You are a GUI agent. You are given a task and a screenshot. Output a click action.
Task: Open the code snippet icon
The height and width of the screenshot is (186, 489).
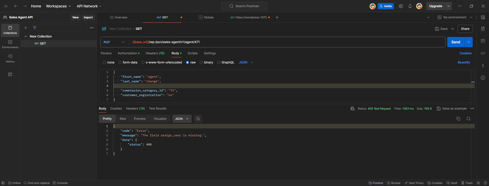coord(483,53)
